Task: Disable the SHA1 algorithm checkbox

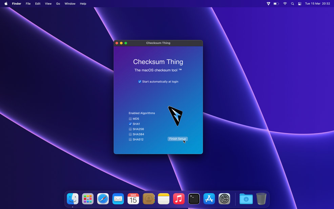Action: click(x=130, y=124)
